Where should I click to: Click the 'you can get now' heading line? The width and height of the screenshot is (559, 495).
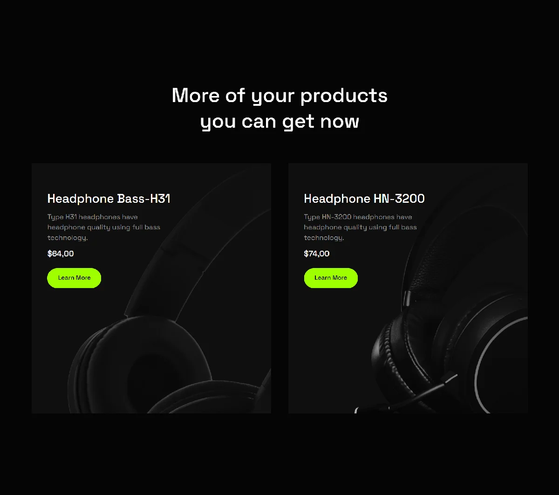click(279, 122)
